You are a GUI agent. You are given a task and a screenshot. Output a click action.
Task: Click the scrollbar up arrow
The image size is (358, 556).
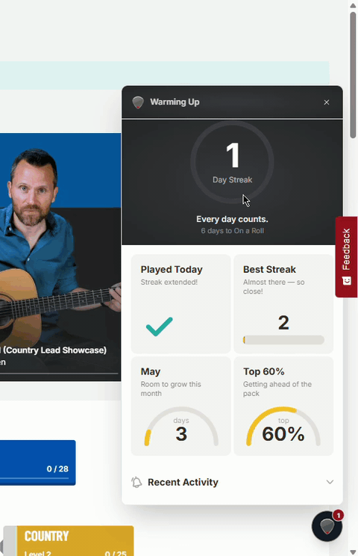click(x=353, y=5)
